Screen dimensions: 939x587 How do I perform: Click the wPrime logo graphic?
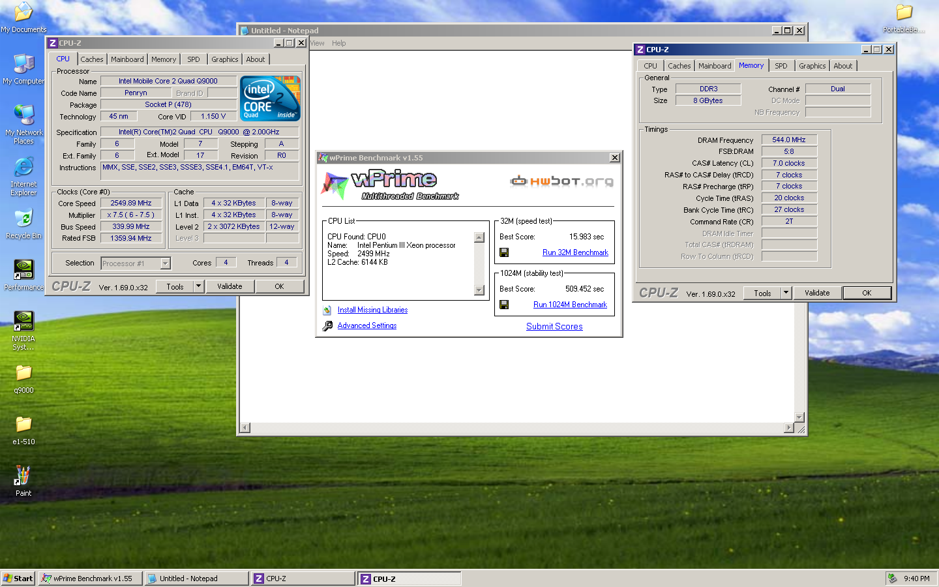coord(390,185)
